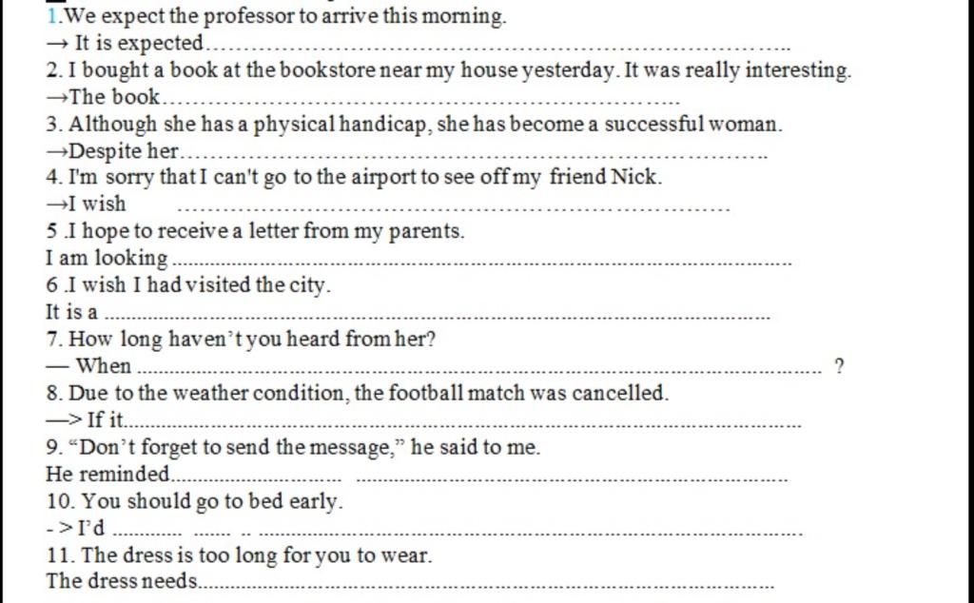The width and height of the screenshot is (974, 603).
Task: Click the sentence "We expect the professor to arrive"
Action: point(276,16)
